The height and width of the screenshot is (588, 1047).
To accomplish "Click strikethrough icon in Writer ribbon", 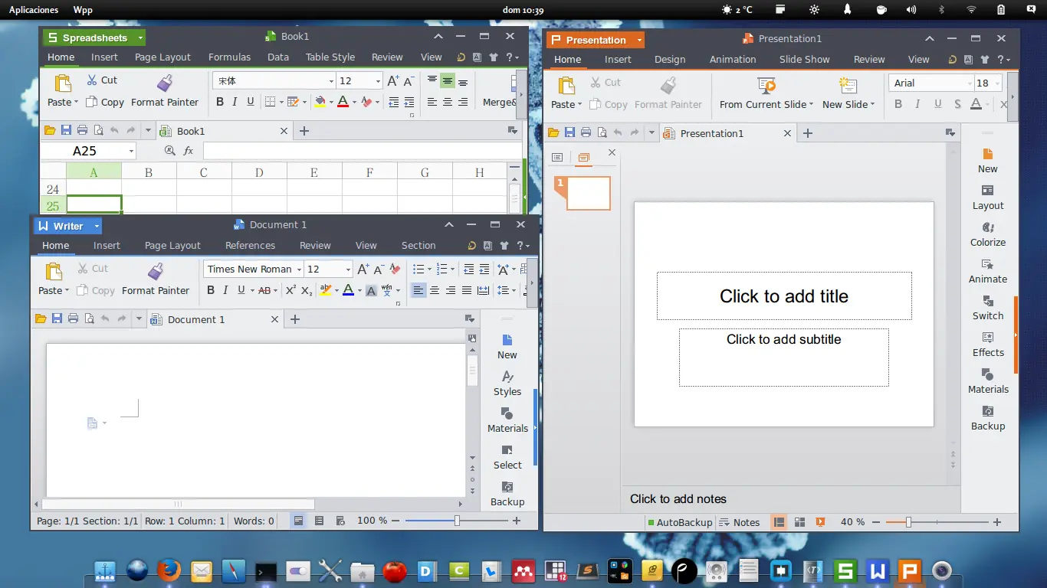I will 264,290.
